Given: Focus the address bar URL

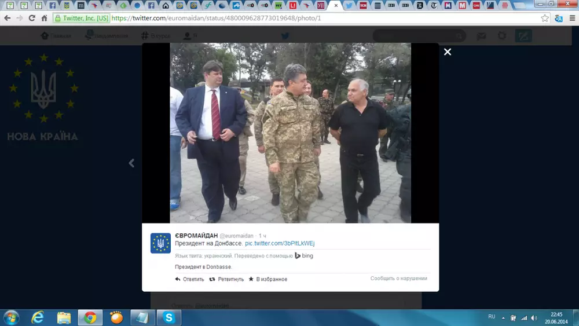Looking at the screenshot, I should click(x=289, y=18).
